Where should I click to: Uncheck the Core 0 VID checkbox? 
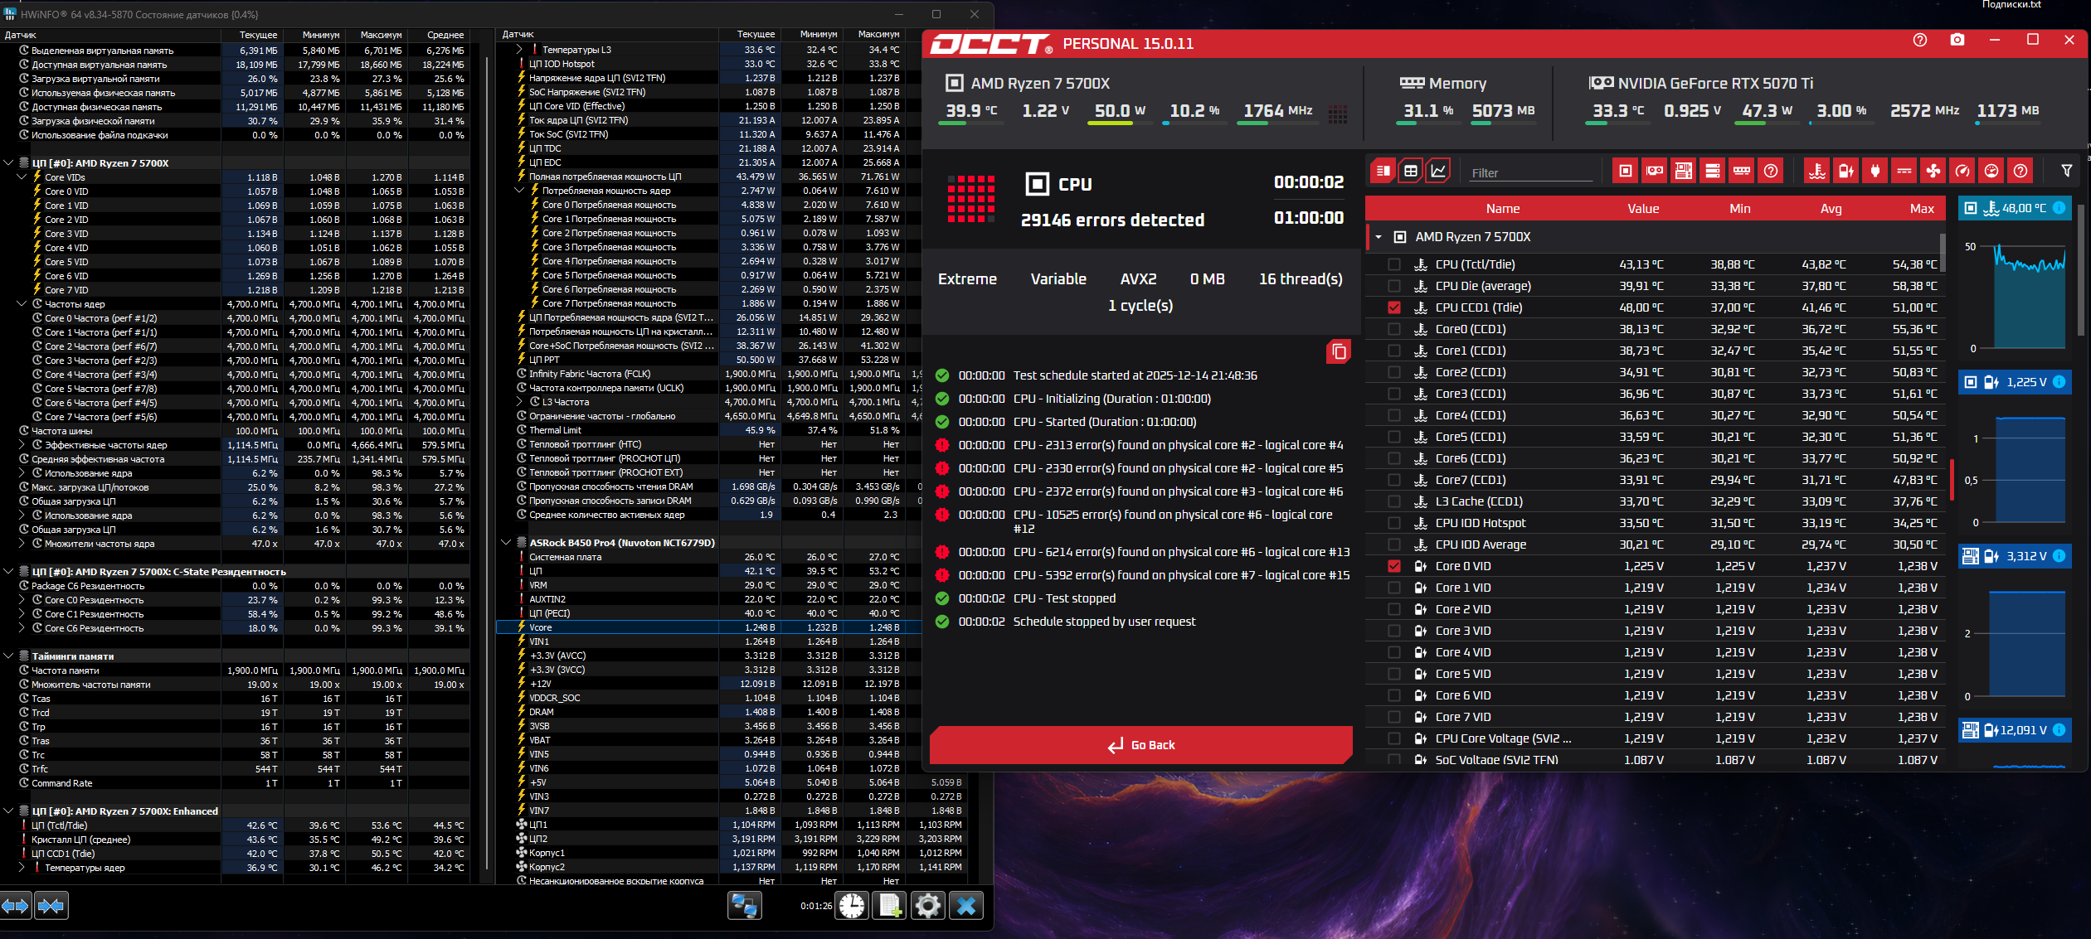[x=1394, y=566]
